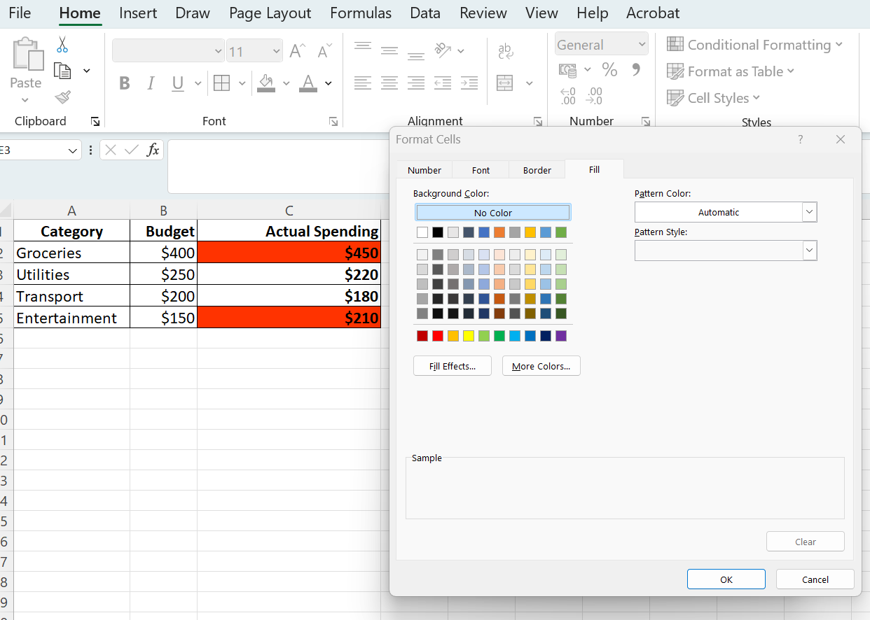Click the Accounting Number Format icon
Image resolution: width=870 pixels, height=620 pixels.
[567, 70]
